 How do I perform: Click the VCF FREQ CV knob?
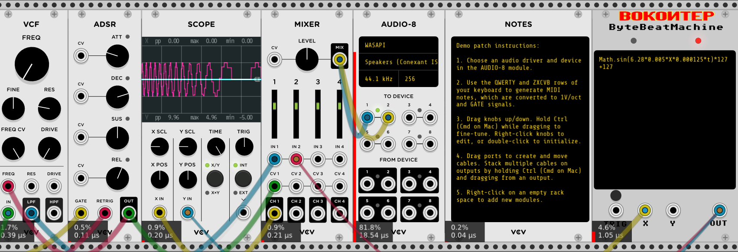tap(13, 149)
